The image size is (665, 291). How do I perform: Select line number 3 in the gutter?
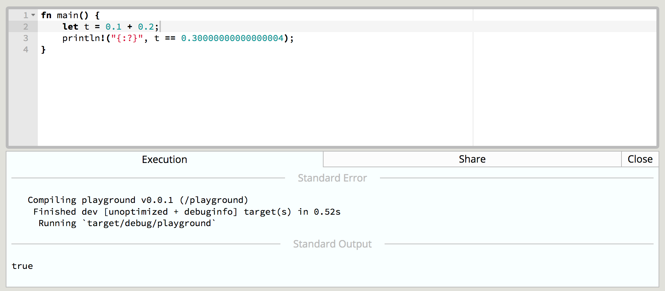(26, 38)
